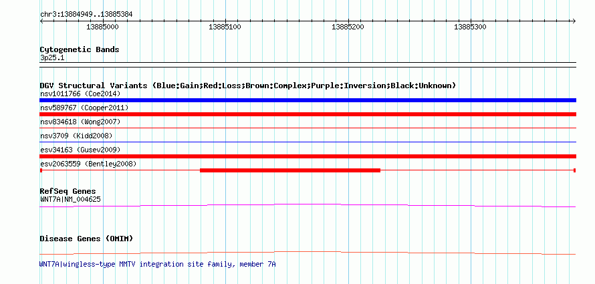This screenshot has height=284, width=595.
Task: Select the RefSeq Genes track title
Action: coord(68,192)
